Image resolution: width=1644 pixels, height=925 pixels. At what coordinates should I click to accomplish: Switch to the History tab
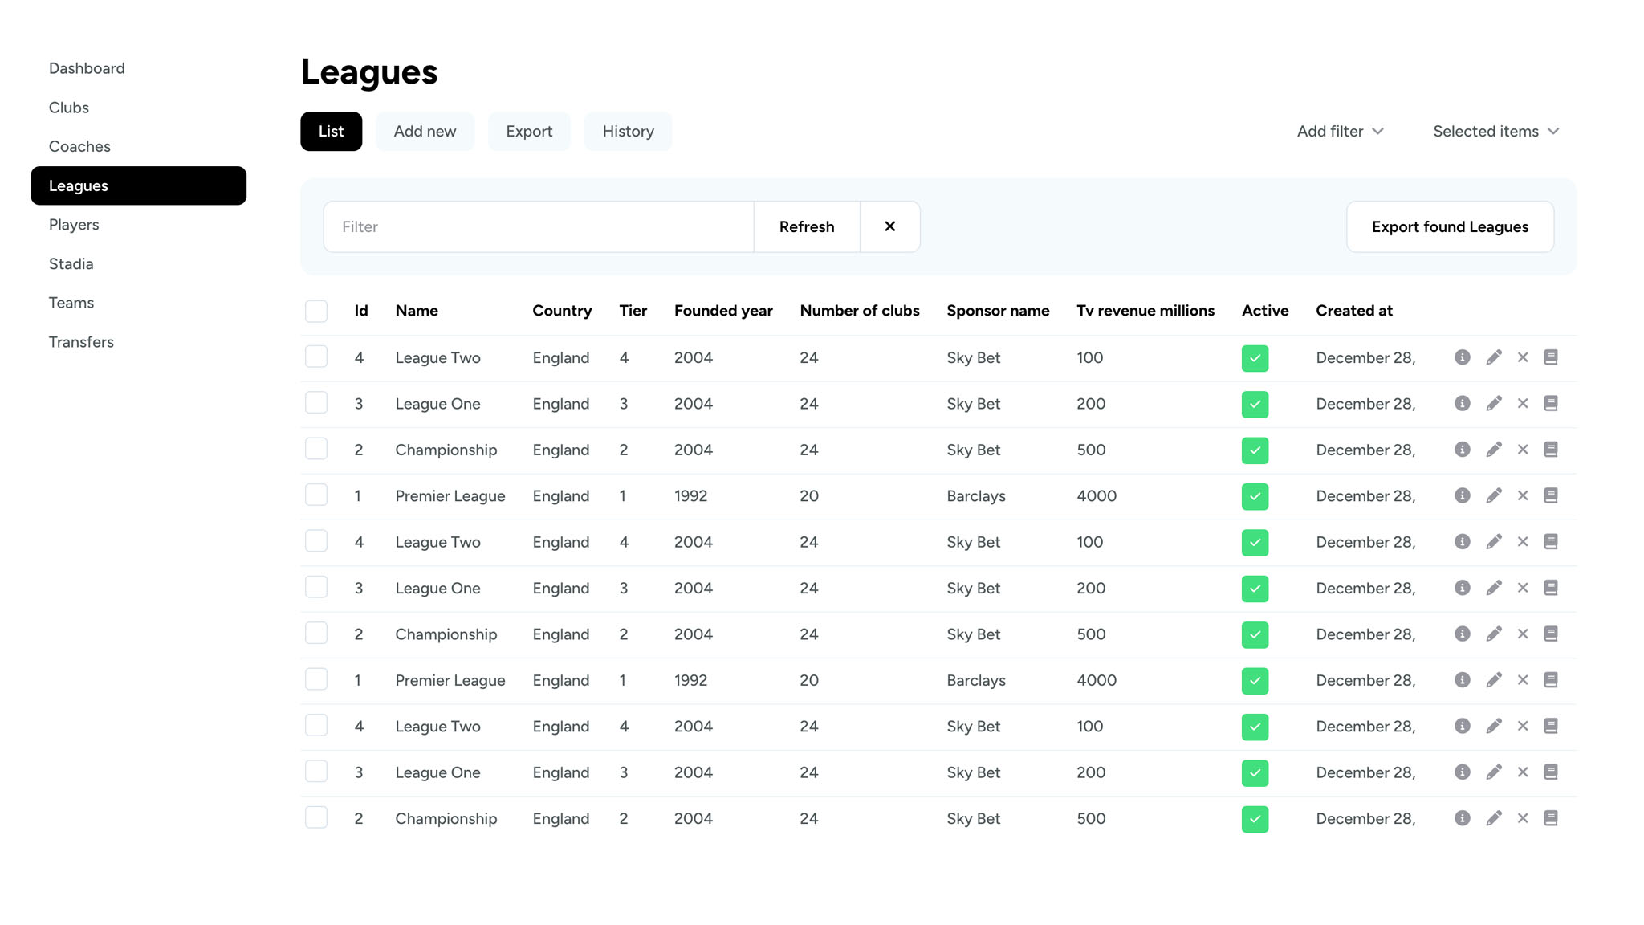coord(628,131)
